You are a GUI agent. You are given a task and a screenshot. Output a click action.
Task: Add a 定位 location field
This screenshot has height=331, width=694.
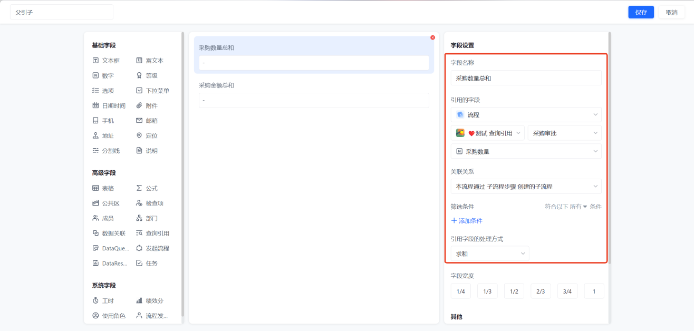(x=147, y=135)
